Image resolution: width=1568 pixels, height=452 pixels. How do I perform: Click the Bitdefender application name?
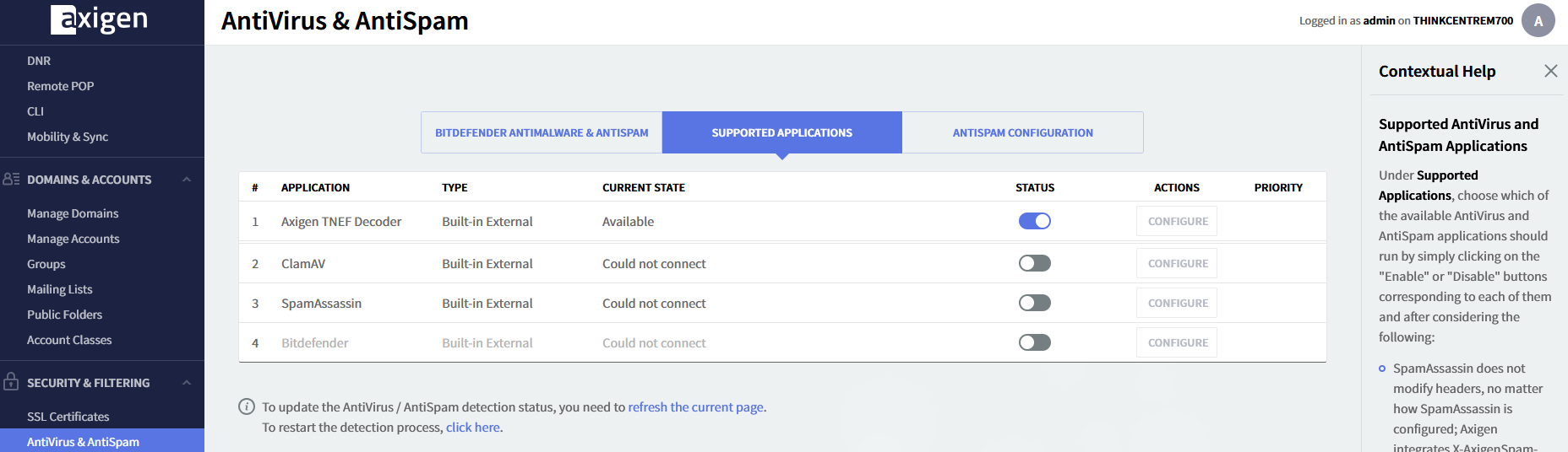pyautogui.click(x=314, y=342)
